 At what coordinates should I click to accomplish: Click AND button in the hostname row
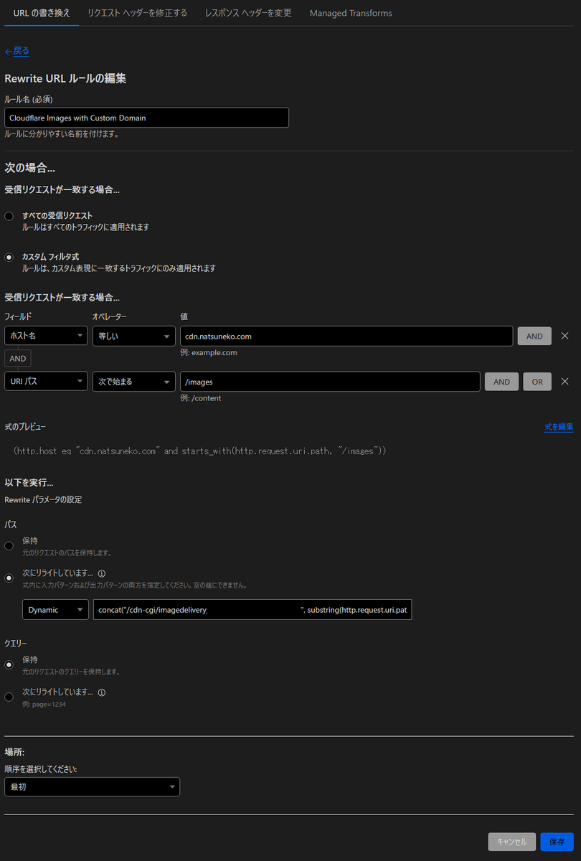pos(534,336)
